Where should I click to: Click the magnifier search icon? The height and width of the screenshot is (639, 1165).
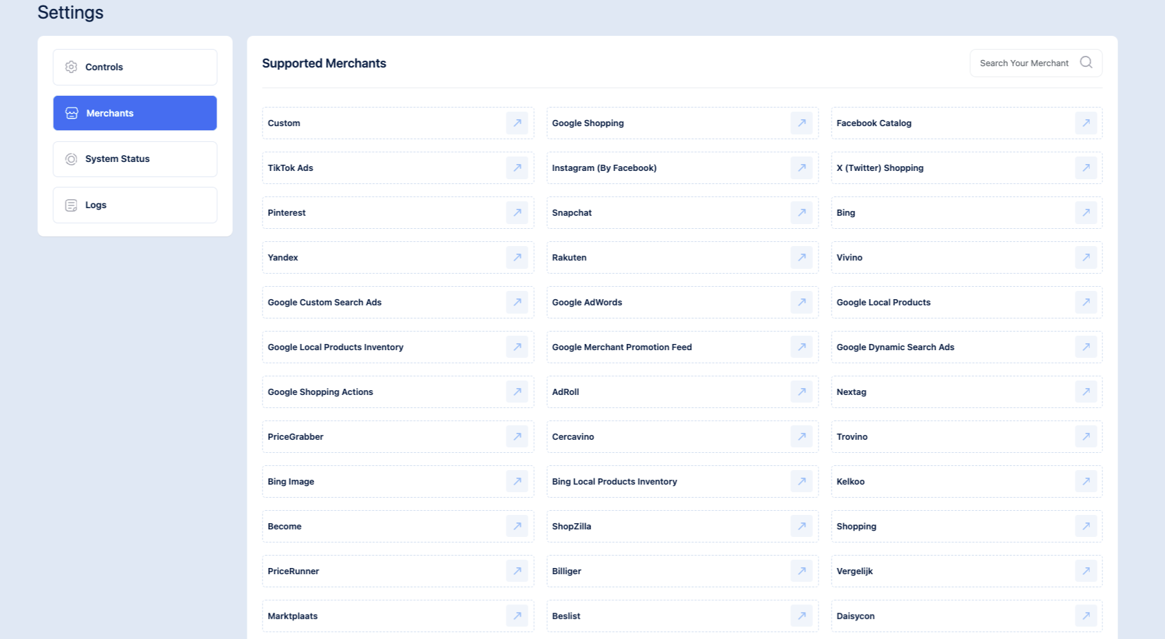[1086, 62]
